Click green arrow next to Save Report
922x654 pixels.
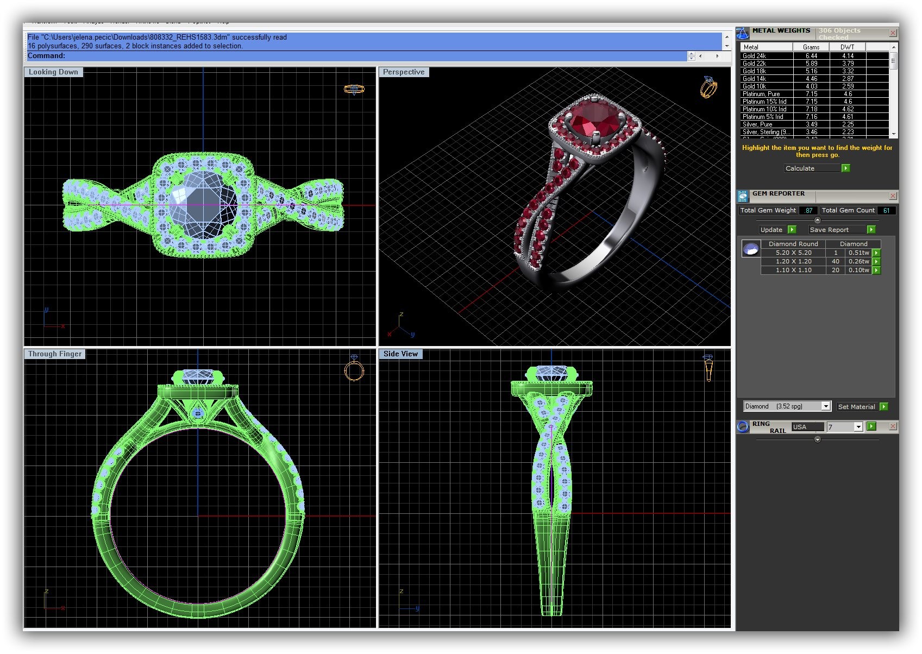[871, 230]
